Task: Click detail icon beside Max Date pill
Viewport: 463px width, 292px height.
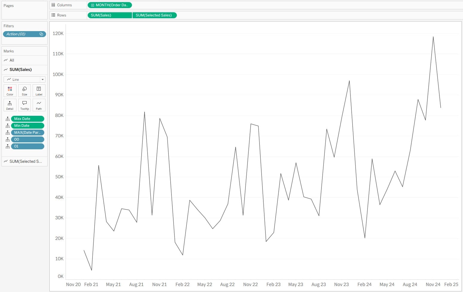Action: coord(7,119)
